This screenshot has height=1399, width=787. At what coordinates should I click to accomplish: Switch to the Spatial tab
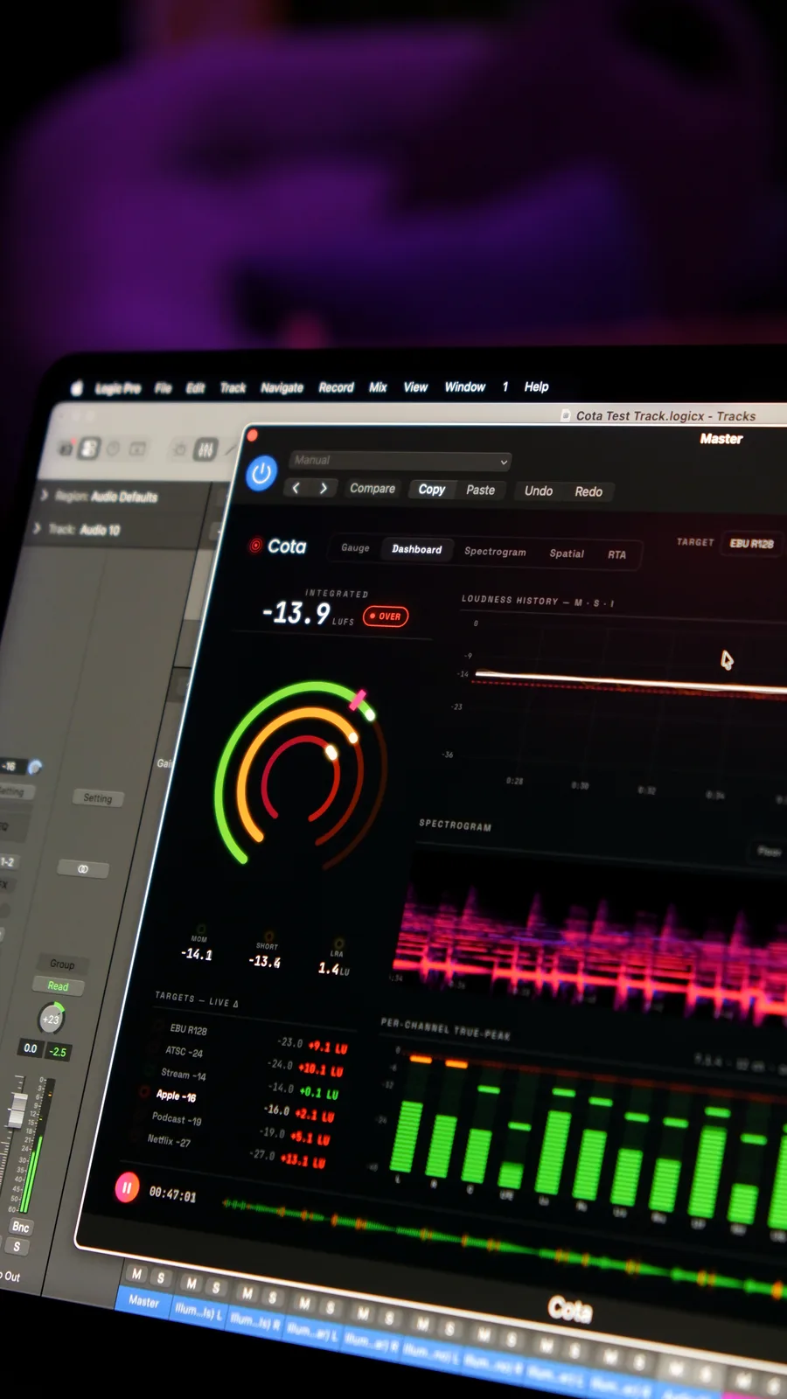tap(567, 553)
